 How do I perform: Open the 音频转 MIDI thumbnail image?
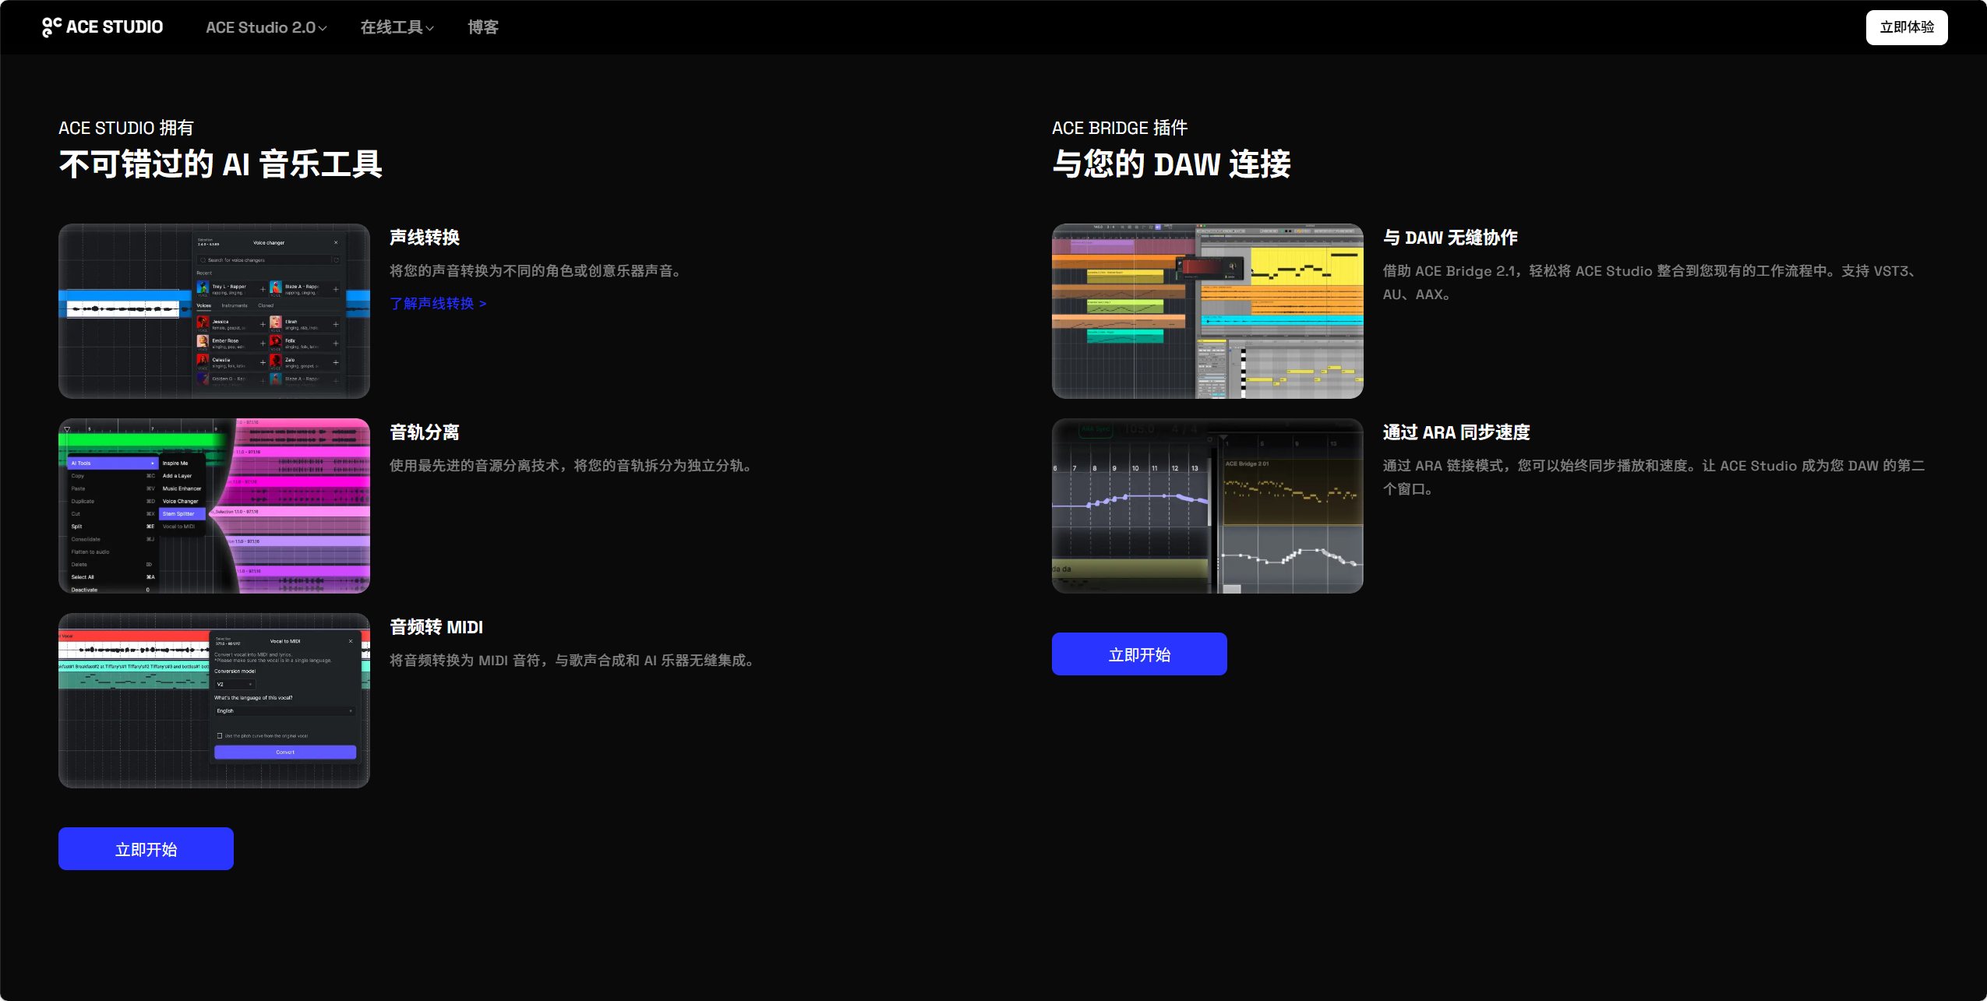[214, 700]
